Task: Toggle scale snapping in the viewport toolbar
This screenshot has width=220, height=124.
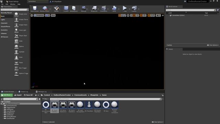Action: (x=149, y=15)
